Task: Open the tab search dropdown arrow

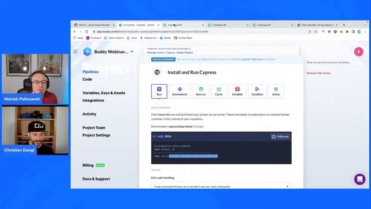Action: click(365, 25)
